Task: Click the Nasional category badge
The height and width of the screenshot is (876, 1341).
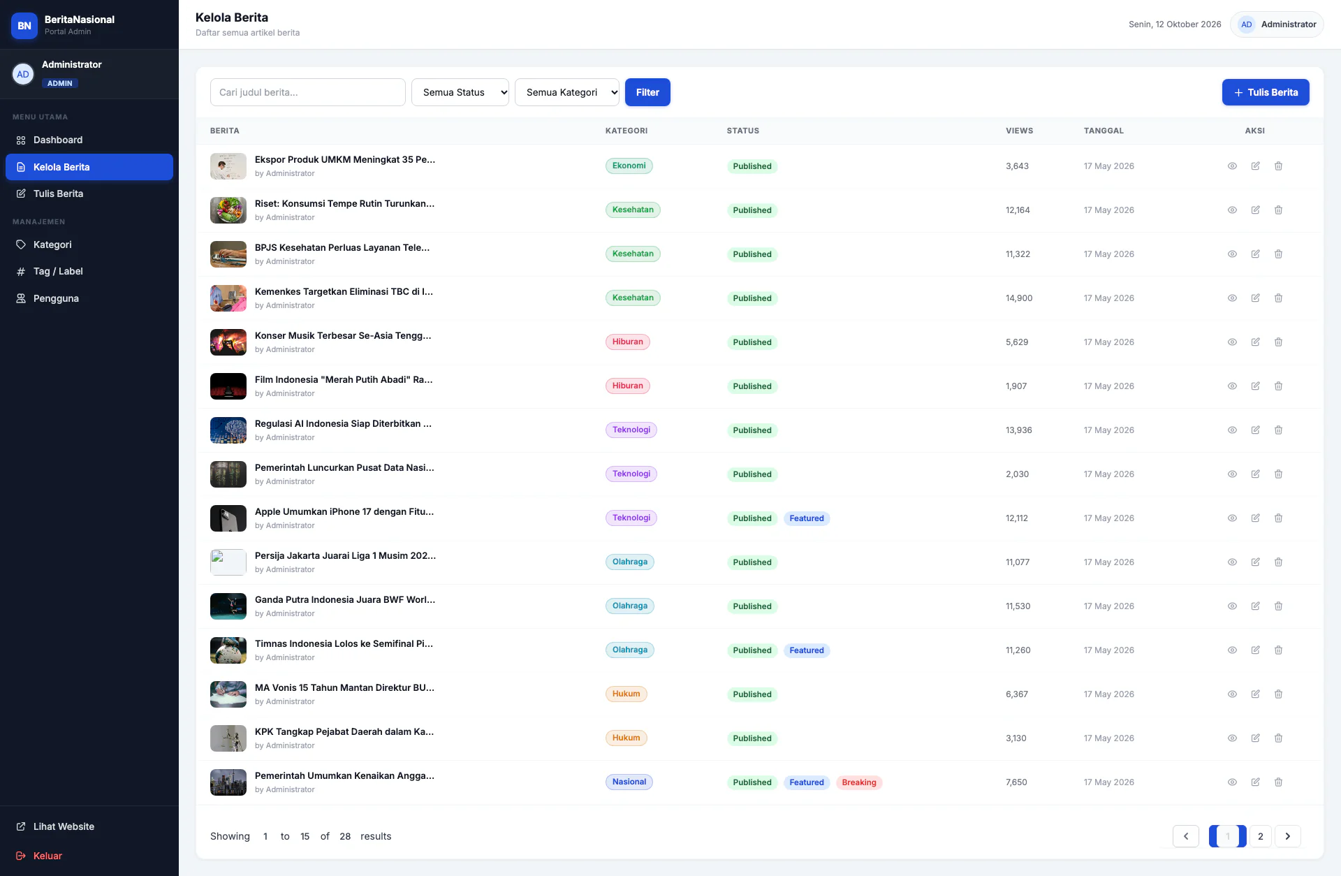Action: pos(629,782)
